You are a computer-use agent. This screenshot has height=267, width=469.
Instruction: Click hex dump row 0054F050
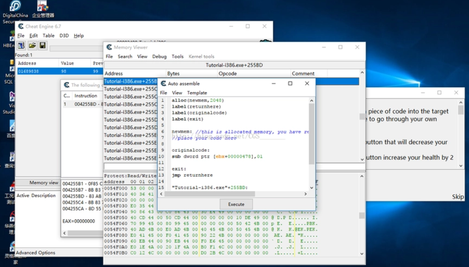pos(211,218)
